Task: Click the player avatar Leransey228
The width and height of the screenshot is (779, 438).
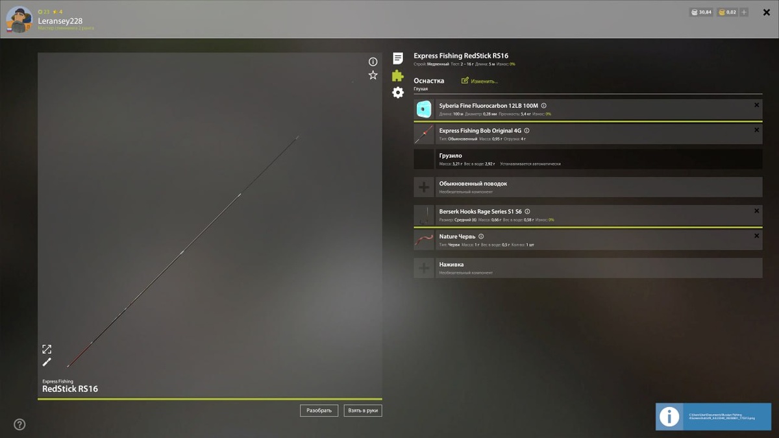Action: (x=19, y=19)
